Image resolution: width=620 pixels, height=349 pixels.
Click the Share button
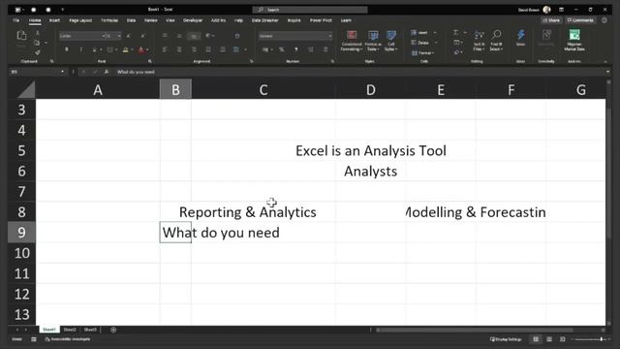(551, 20)
